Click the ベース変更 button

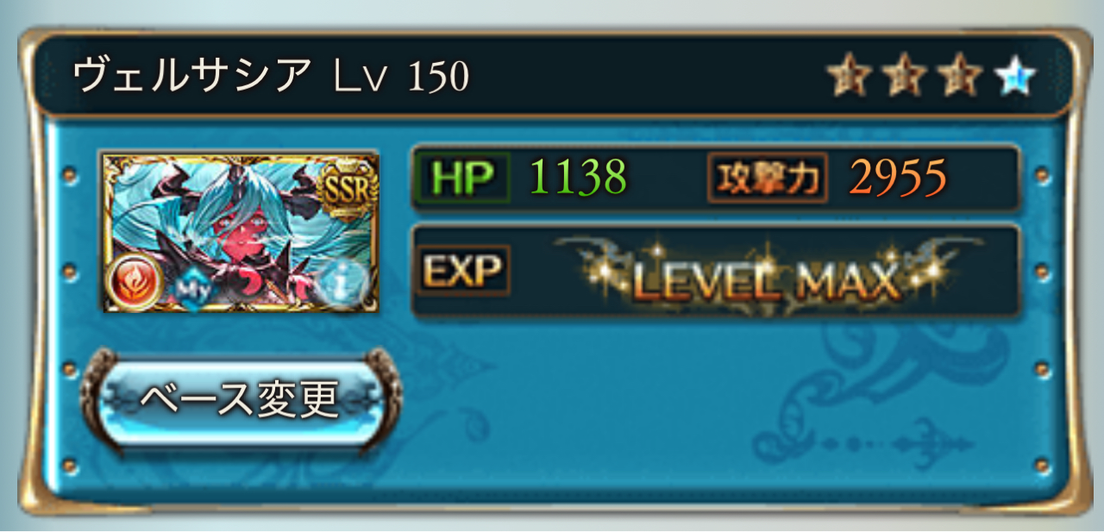(x=241, y=397)
